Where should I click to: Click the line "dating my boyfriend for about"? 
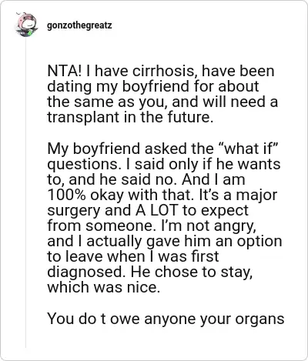pyautogui.click(x=153, y=87)
